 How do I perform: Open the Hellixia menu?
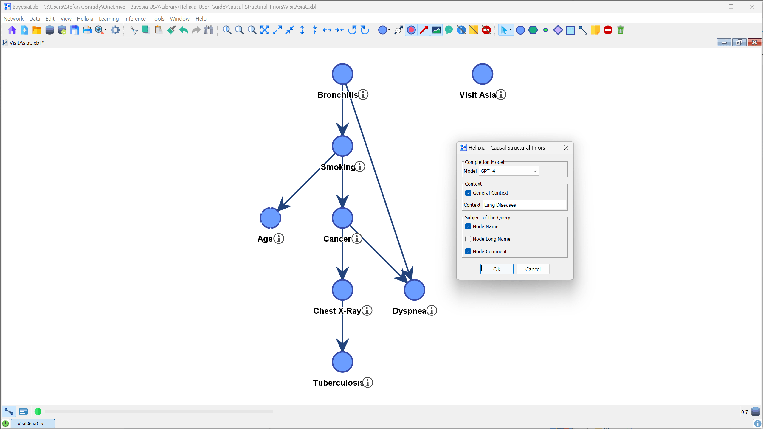coord(85,18)
